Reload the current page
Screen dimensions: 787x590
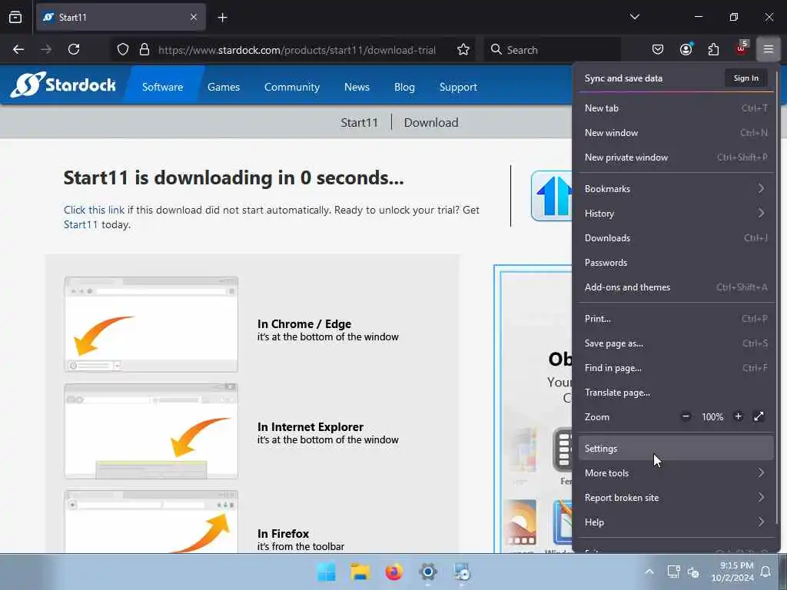(x=74, y=49)
